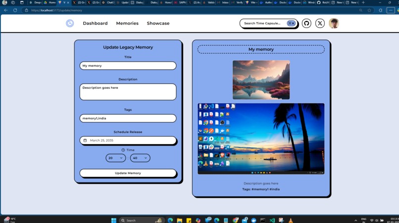Viewport: 399px width, 223px height.
Task: Reload the page with refresh icon
Action: point(15,10)
